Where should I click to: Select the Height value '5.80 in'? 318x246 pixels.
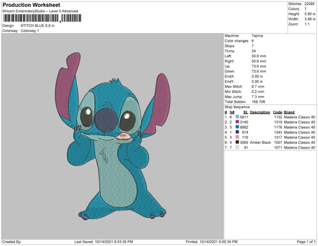click(x=310, y=14)
